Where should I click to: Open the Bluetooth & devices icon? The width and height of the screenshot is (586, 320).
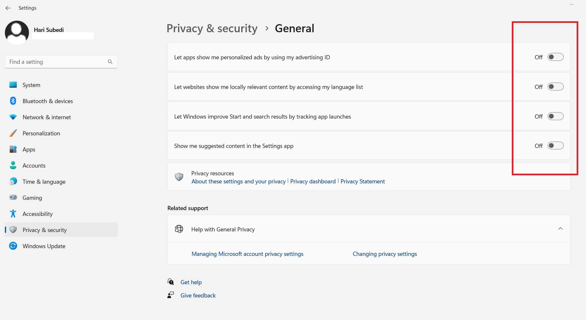click(x=13, y=101)
